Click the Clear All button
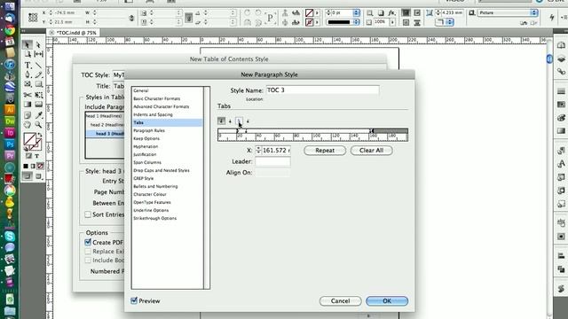The height and width of the screenshot is (319, 568). point(371,150)
